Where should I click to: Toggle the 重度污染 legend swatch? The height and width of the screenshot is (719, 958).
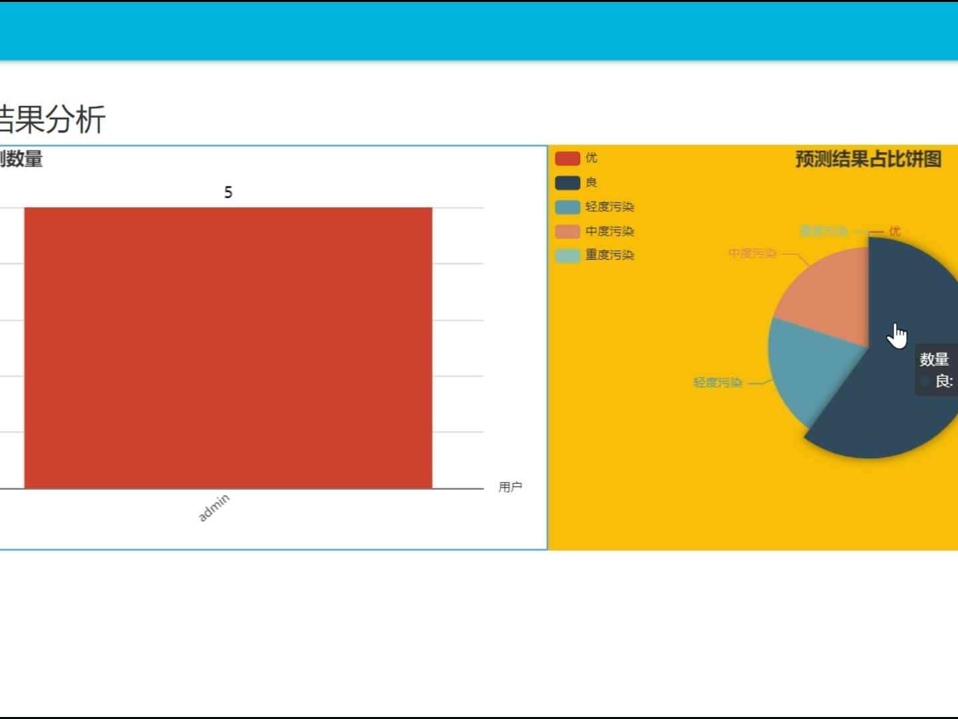[x=567, y=256]
